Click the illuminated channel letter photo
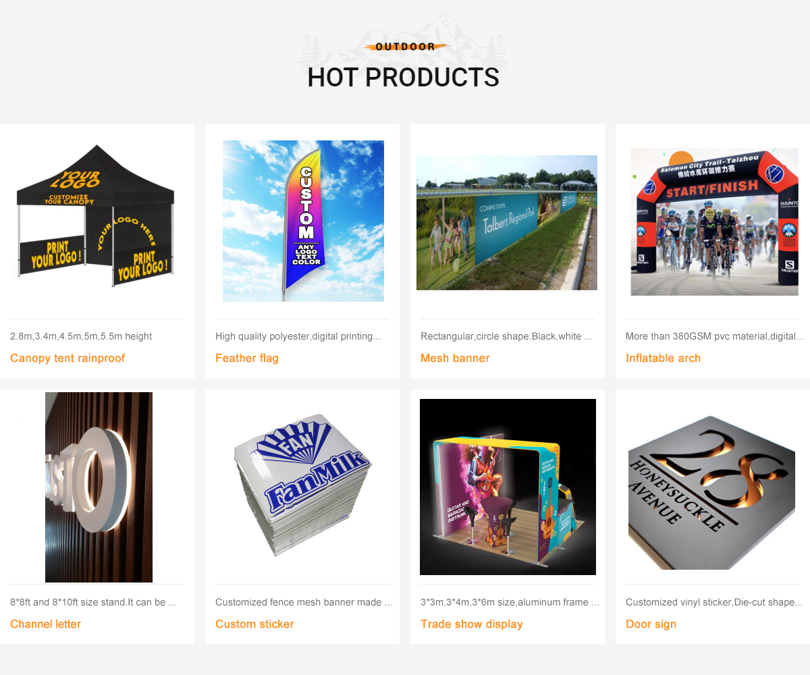This screenshot has height=675, width=810. tap(99, 487)
